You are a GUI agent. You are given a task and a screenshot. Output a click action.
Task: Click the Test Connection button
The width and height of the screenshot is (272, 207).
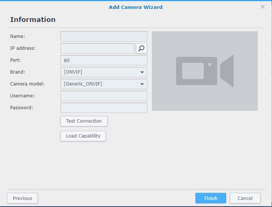click(x=84, y=121)
